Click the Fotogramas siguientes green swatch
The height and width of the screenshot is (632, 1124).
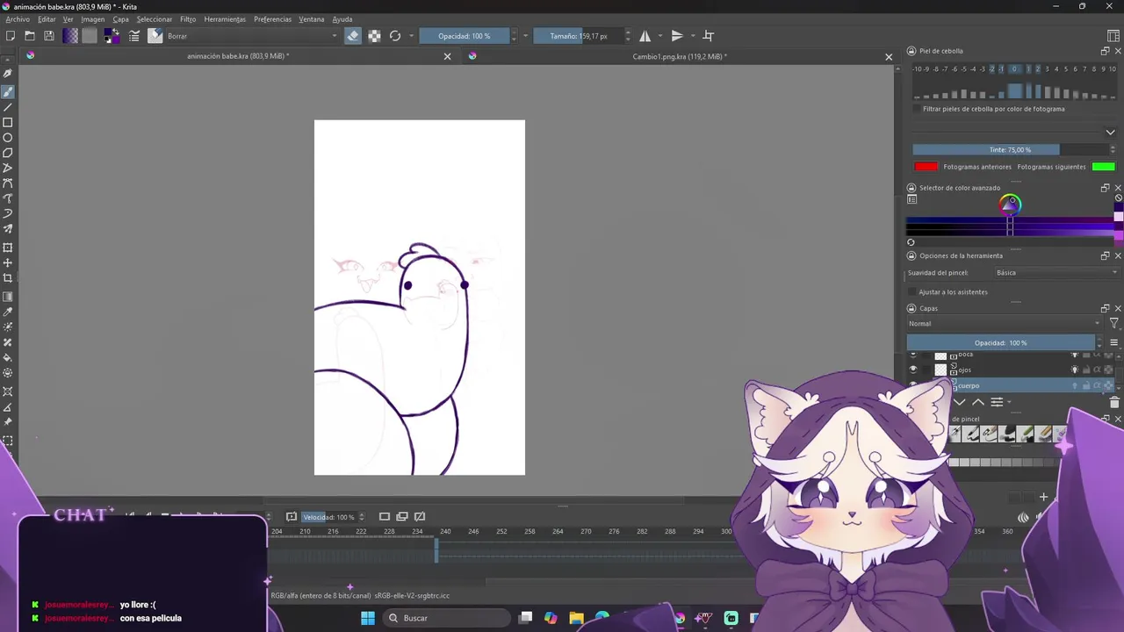click(1104, 167)
